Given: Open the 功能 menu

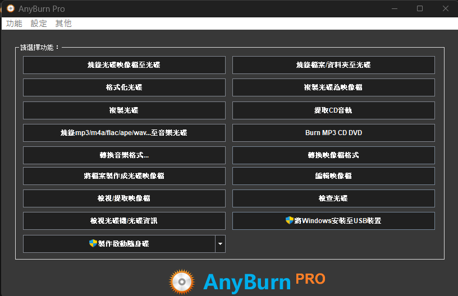Looking at the screenshot, I should (x=14, y=24).
